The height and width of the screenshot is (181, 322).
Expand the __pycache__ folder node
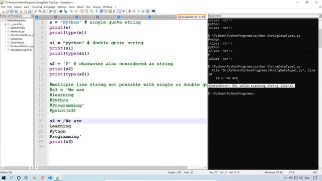tap(6, 24)
